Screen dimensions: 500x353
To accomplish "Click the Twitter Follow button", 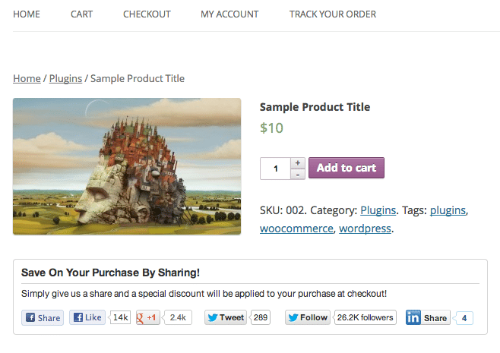I will pyautogui.click(x=308, y=317).
